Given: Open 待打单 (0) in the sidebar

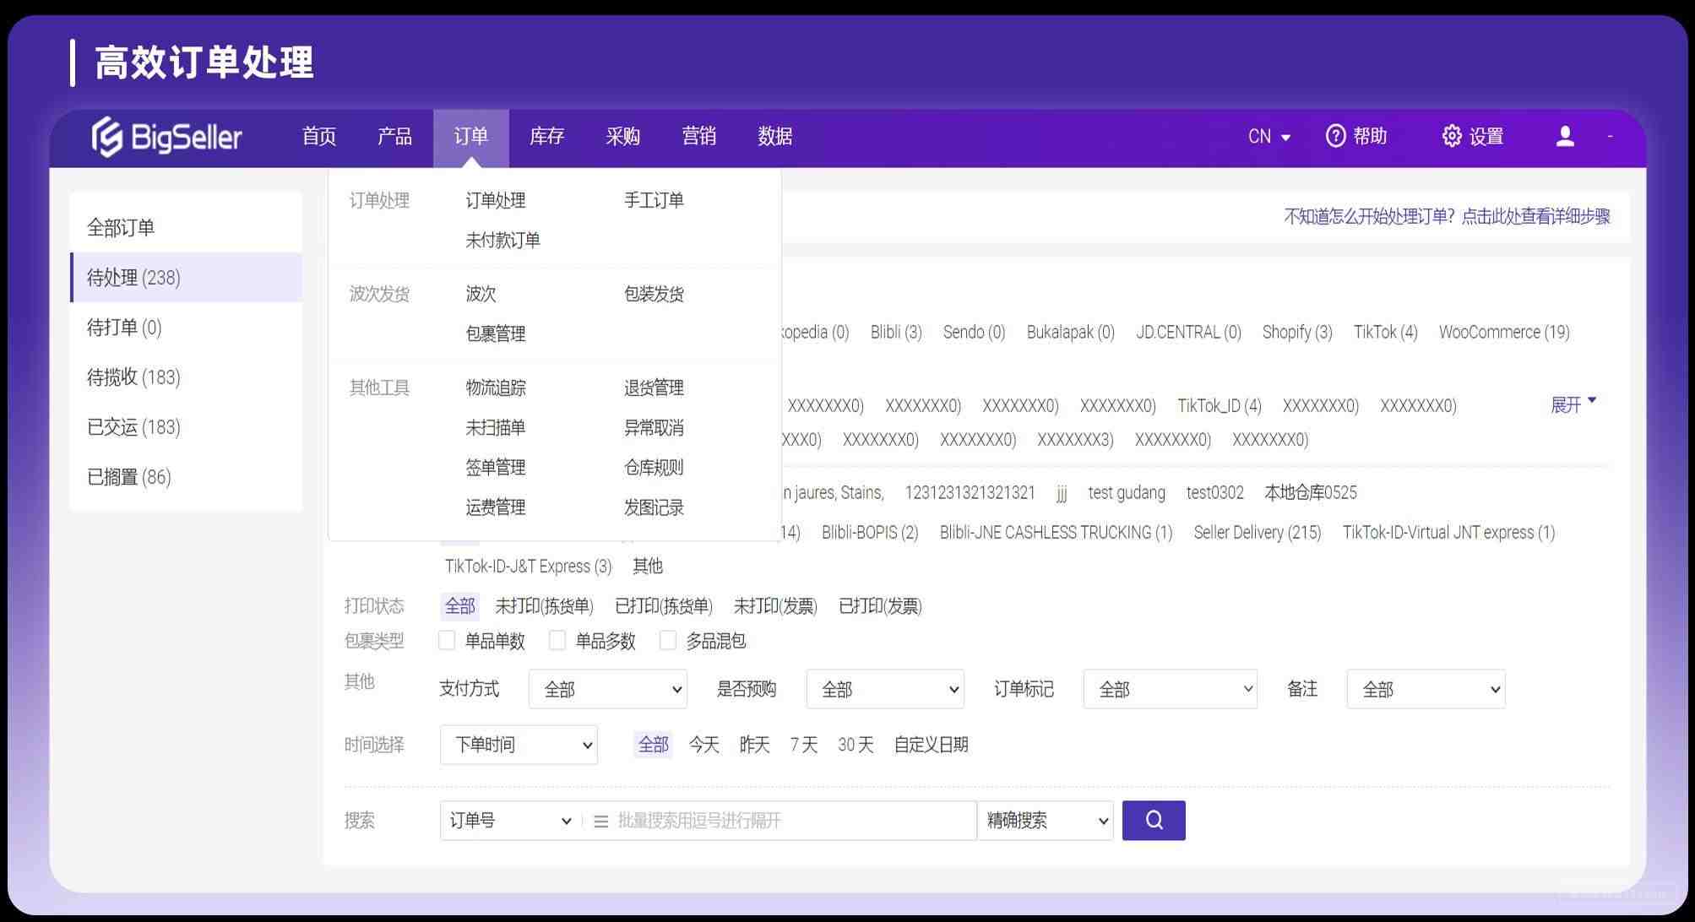Looking at the screenshot, I should coord(186,327).
